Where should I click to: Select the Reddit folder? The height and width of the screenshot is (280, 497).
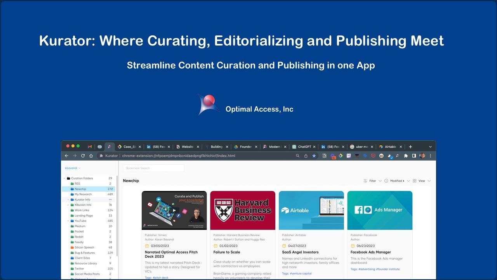(x=89, y=237)
